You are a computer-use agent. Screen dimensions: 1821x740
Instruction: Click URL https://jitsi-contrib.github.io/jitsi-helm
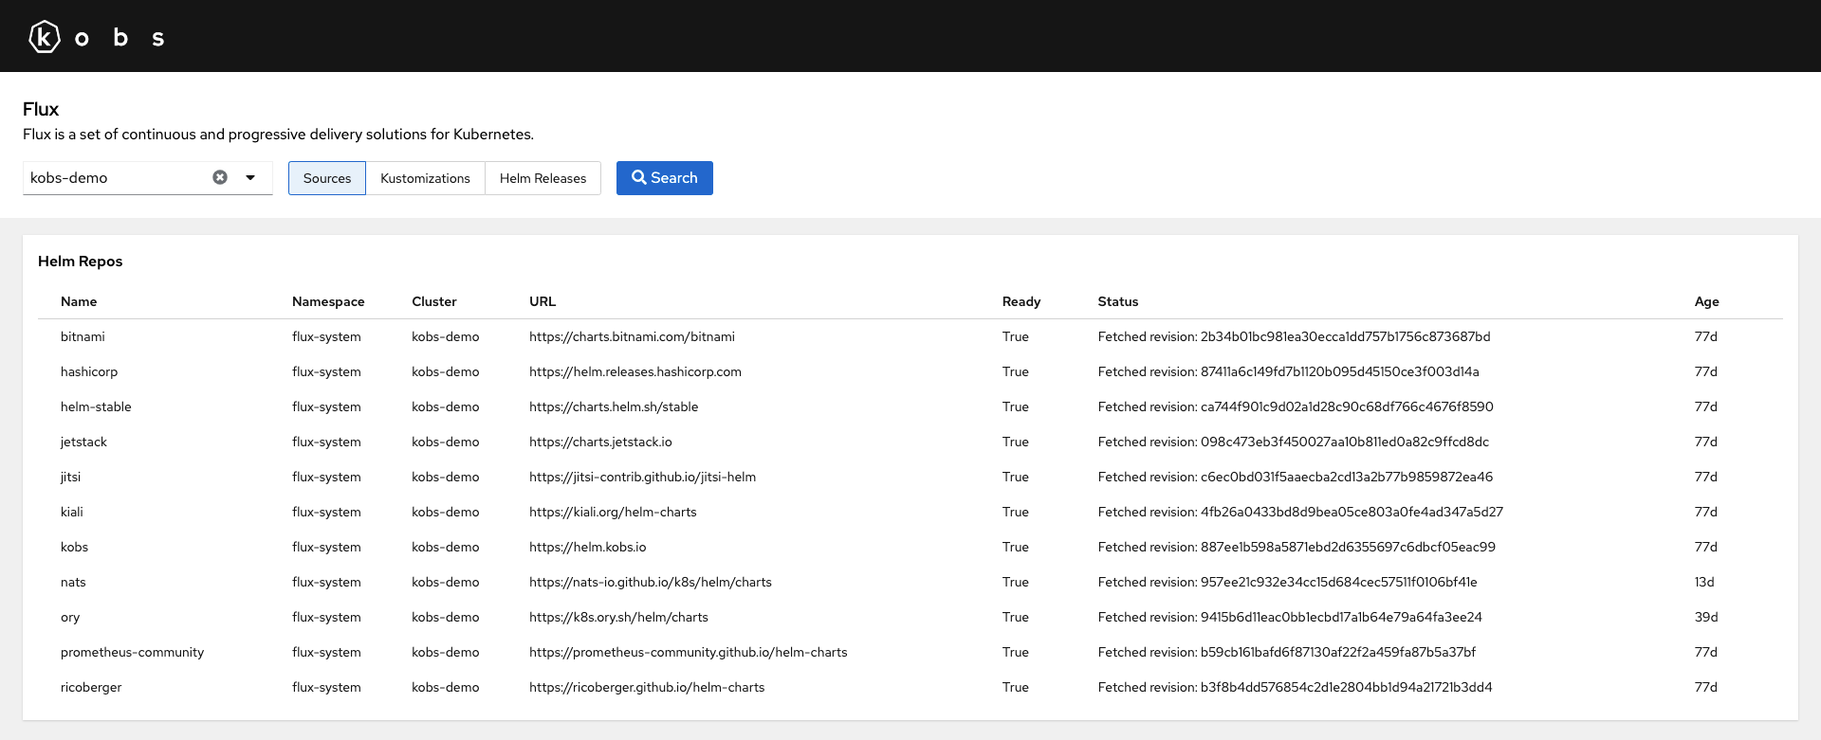click(x=643, y=477)
